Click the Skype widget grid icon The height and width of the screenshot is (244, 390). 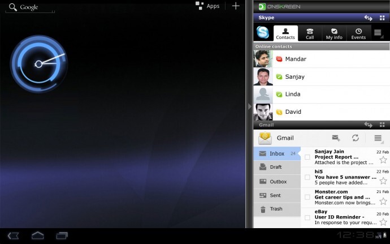click(383, 18)
